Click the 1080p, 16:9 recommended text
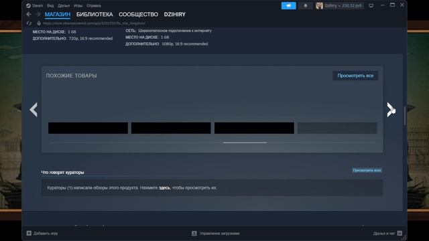Screen dimensions: 429x241 click(x=185, y=44)
